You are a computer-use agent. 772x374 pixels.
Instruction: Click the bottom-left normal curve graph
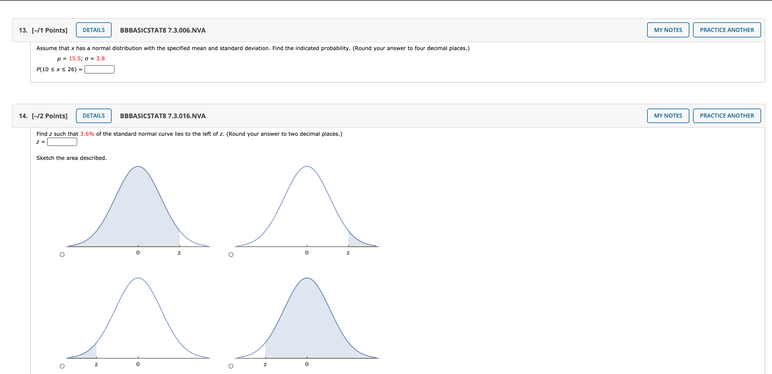(138, 320)
